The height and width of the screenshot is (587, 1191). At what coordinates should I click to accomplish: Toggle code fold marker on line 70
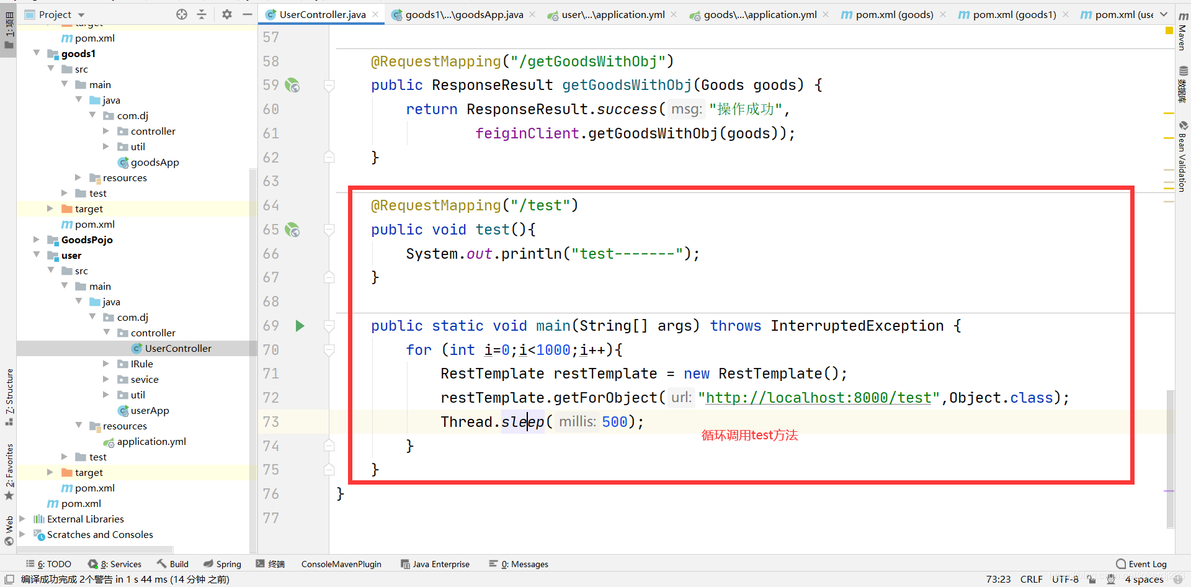(x=329, y=350)
